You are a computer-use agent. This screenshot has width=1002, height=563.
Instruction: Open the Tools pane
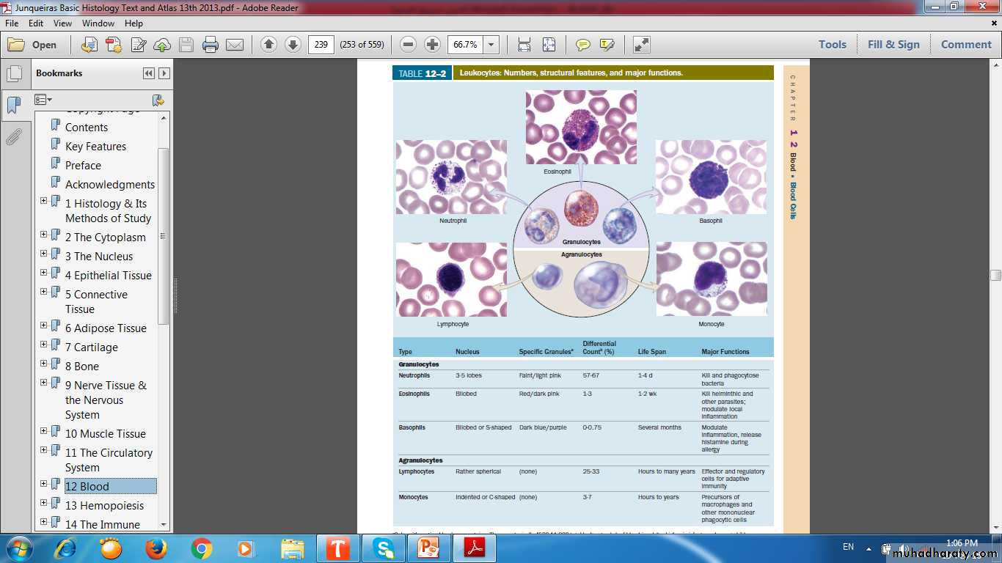[x=832, y=45]
